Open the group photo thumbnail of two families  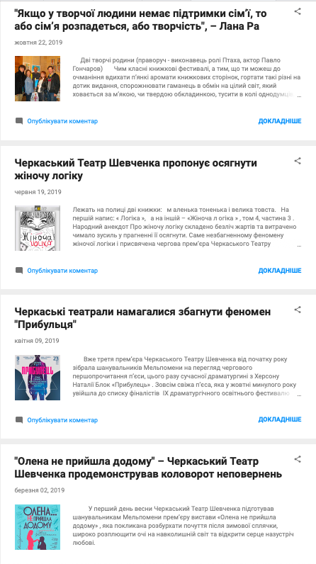(38, 79)
